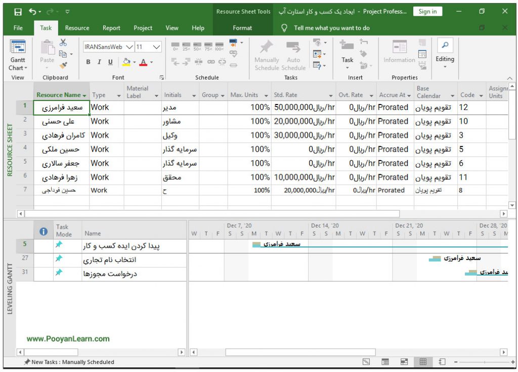518x372 pixels.
Task: Open the File menu
Action: tap(18, 28)
